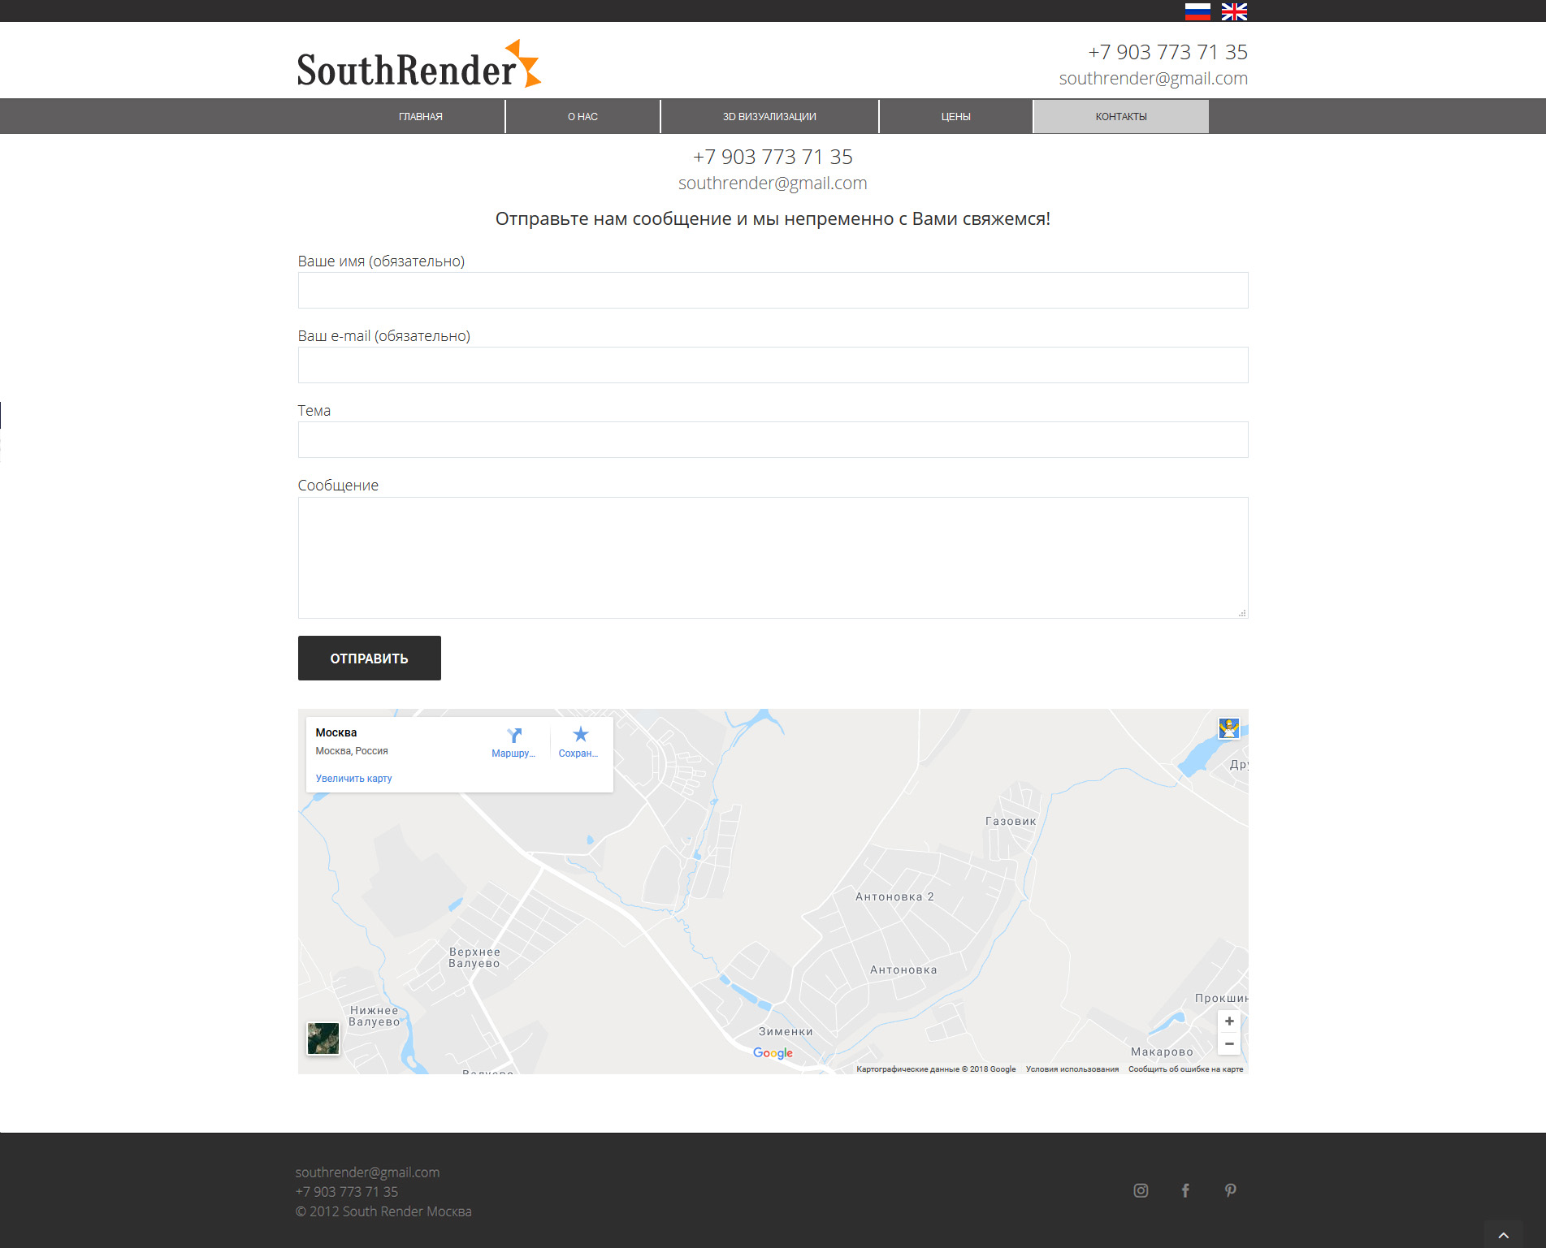Switch site language to English flag
The image size is (1546, 1248).
click(1233, 11)
